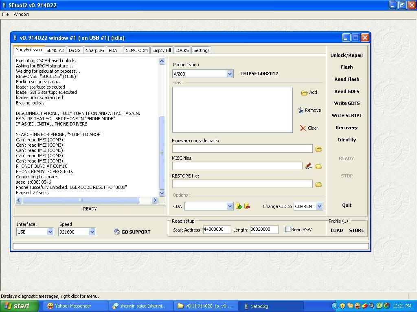Click the SEtool2 title bar app icon
Image resolution: width=417 pixels, height=312 pixels.
tap(4, 5)
